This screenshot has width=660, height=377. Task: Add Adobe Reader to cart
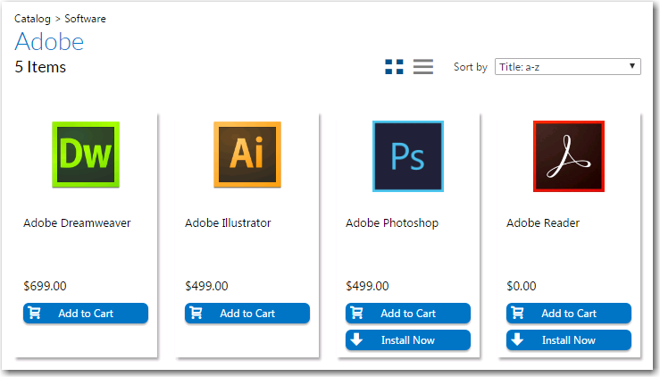pyautogui.click(x=569, y=314)
